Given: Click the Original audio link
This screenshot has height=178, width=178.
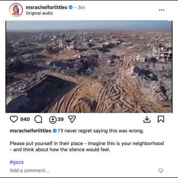Looking at the screenshot, I should coord(39,13).
